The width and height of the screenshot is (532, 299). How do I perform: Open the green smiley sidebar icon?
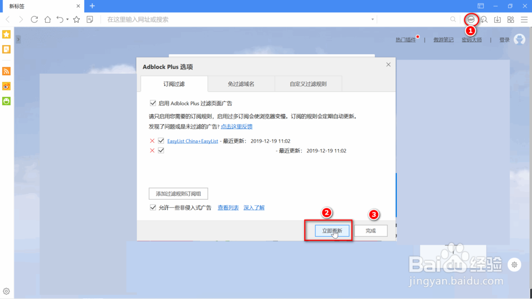point(6,101)
